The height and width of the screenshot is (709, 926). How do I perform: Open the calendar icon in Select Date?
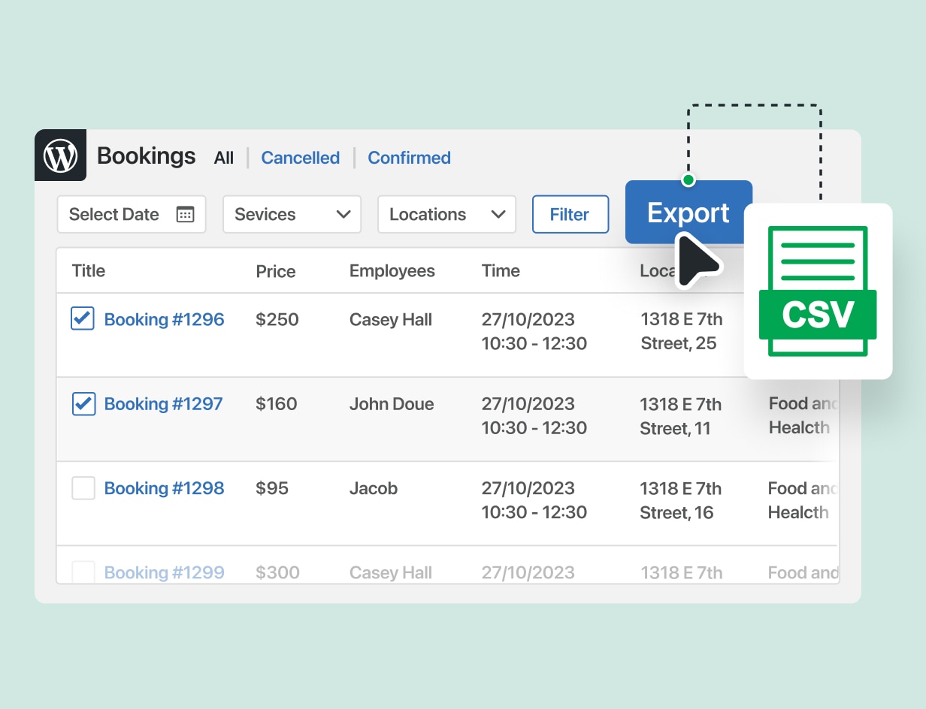coord(185,214)
